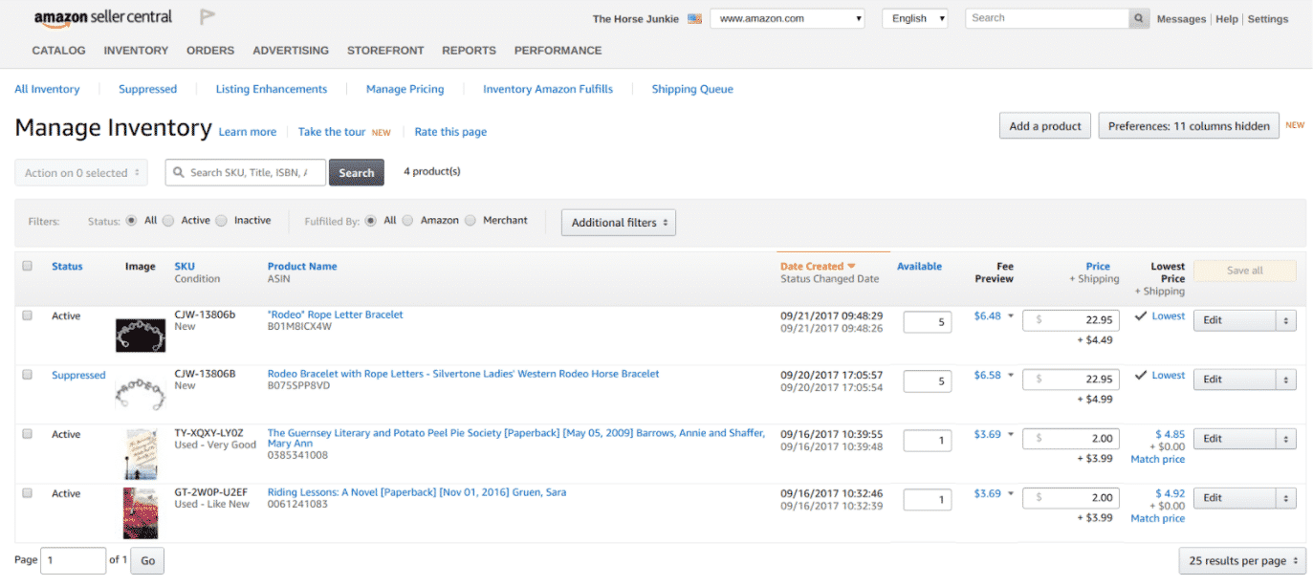Open the www.amazon.com marketplace dropdown

click(787, 18)
